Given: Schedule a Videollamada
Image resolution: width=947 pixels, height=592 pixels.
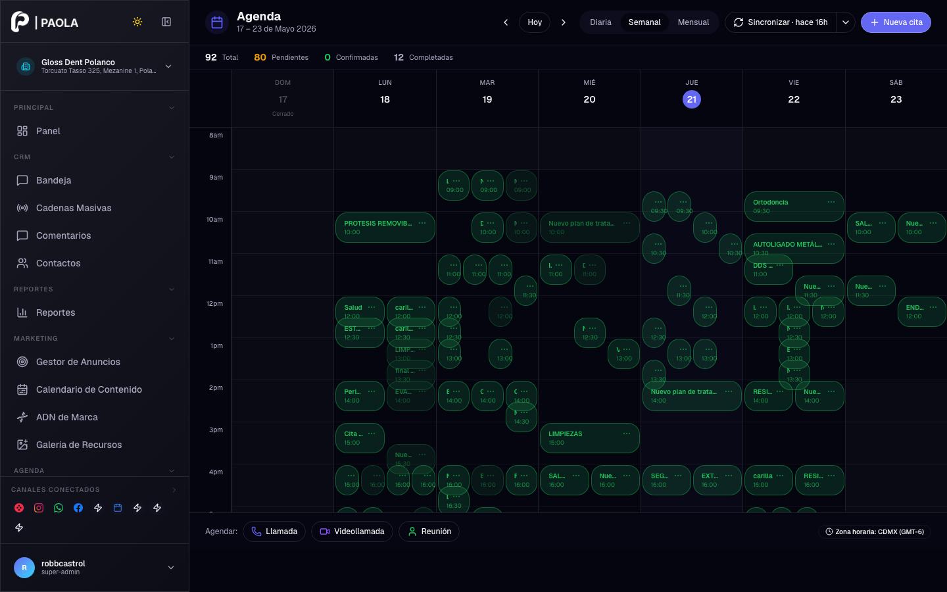Looking at the screenshot, I should click(x=352, y=531).
